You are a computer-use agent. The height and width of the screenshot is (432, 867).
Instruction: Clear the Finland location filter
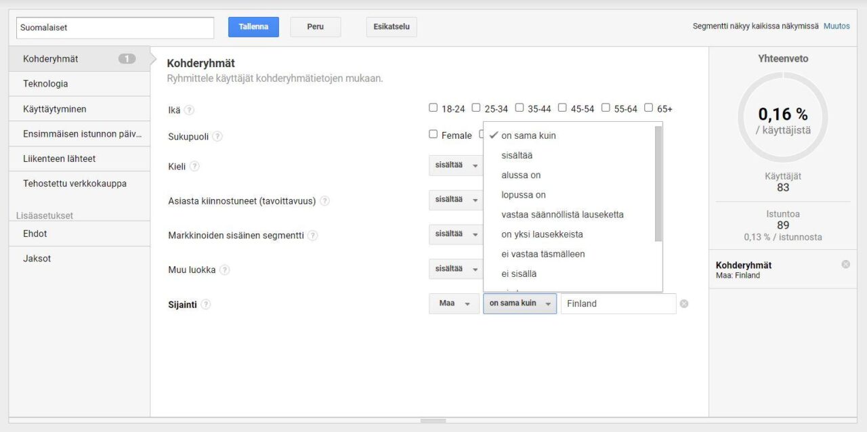pos(684,304)
